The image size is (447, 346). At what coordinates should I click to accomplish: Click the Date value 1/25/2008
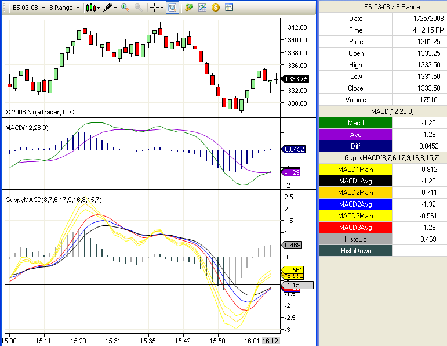point(428,19)
